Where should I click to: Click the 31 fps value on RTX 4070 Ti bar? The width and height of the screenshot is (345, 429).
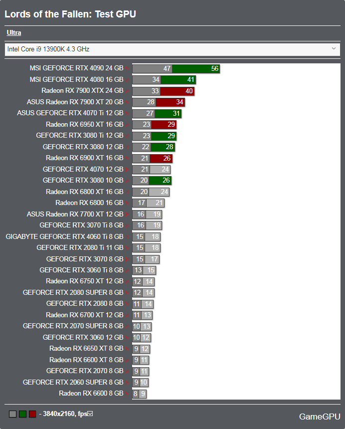[x=176, y=114]
